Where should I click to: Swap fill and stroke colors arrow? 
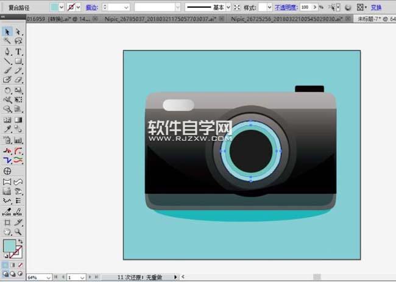click(x=21, y=242)
